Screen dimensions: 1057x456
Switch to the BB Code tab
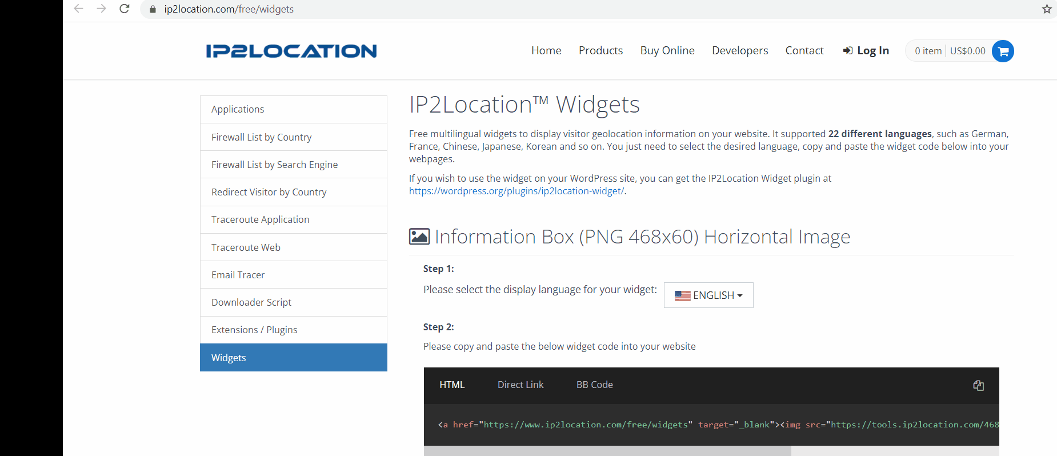[x=595, y=385]
